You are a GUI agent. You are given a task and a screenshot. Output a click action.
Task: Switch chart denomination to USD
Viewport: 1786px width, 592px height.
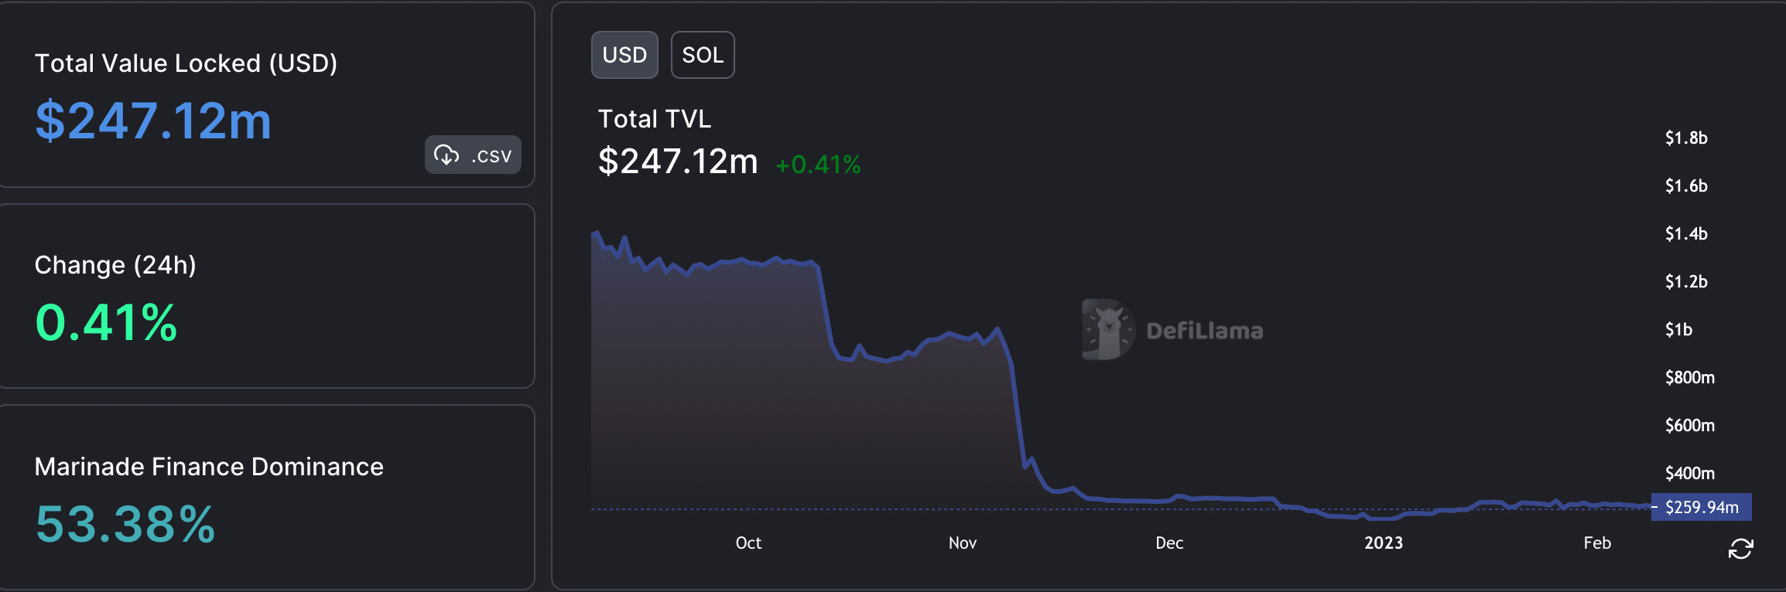(x=624, y=55)
